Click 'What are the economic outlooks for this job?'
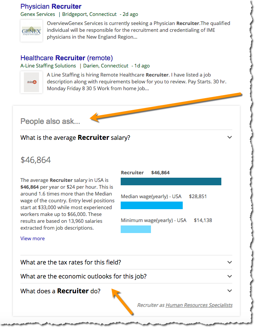The width and height of the screenshot is (255, 327). [84, 276]
